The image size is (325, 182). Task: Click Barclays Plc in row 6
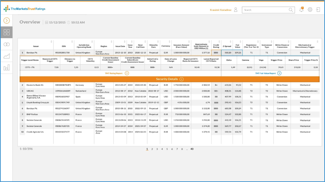(32, 109)
